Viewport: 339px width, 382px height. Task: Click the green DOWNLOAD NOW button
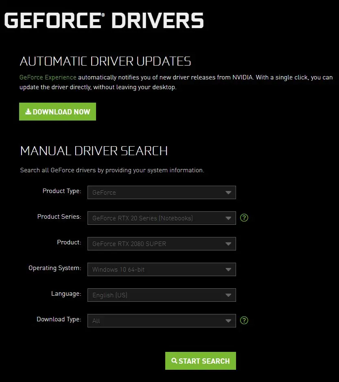click(x=57, y=112)
